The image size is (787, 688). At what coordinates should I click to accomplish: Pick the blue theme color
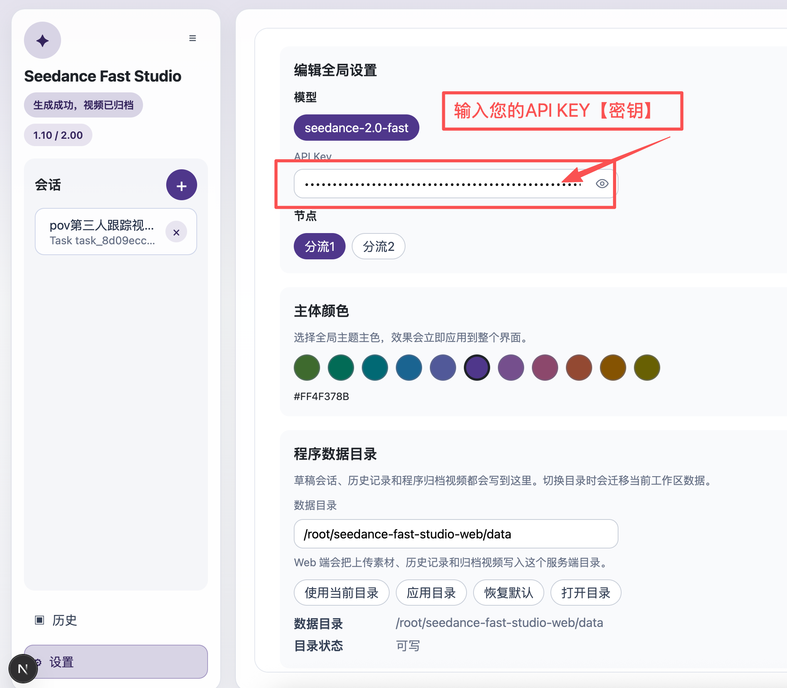coord(409,368)
